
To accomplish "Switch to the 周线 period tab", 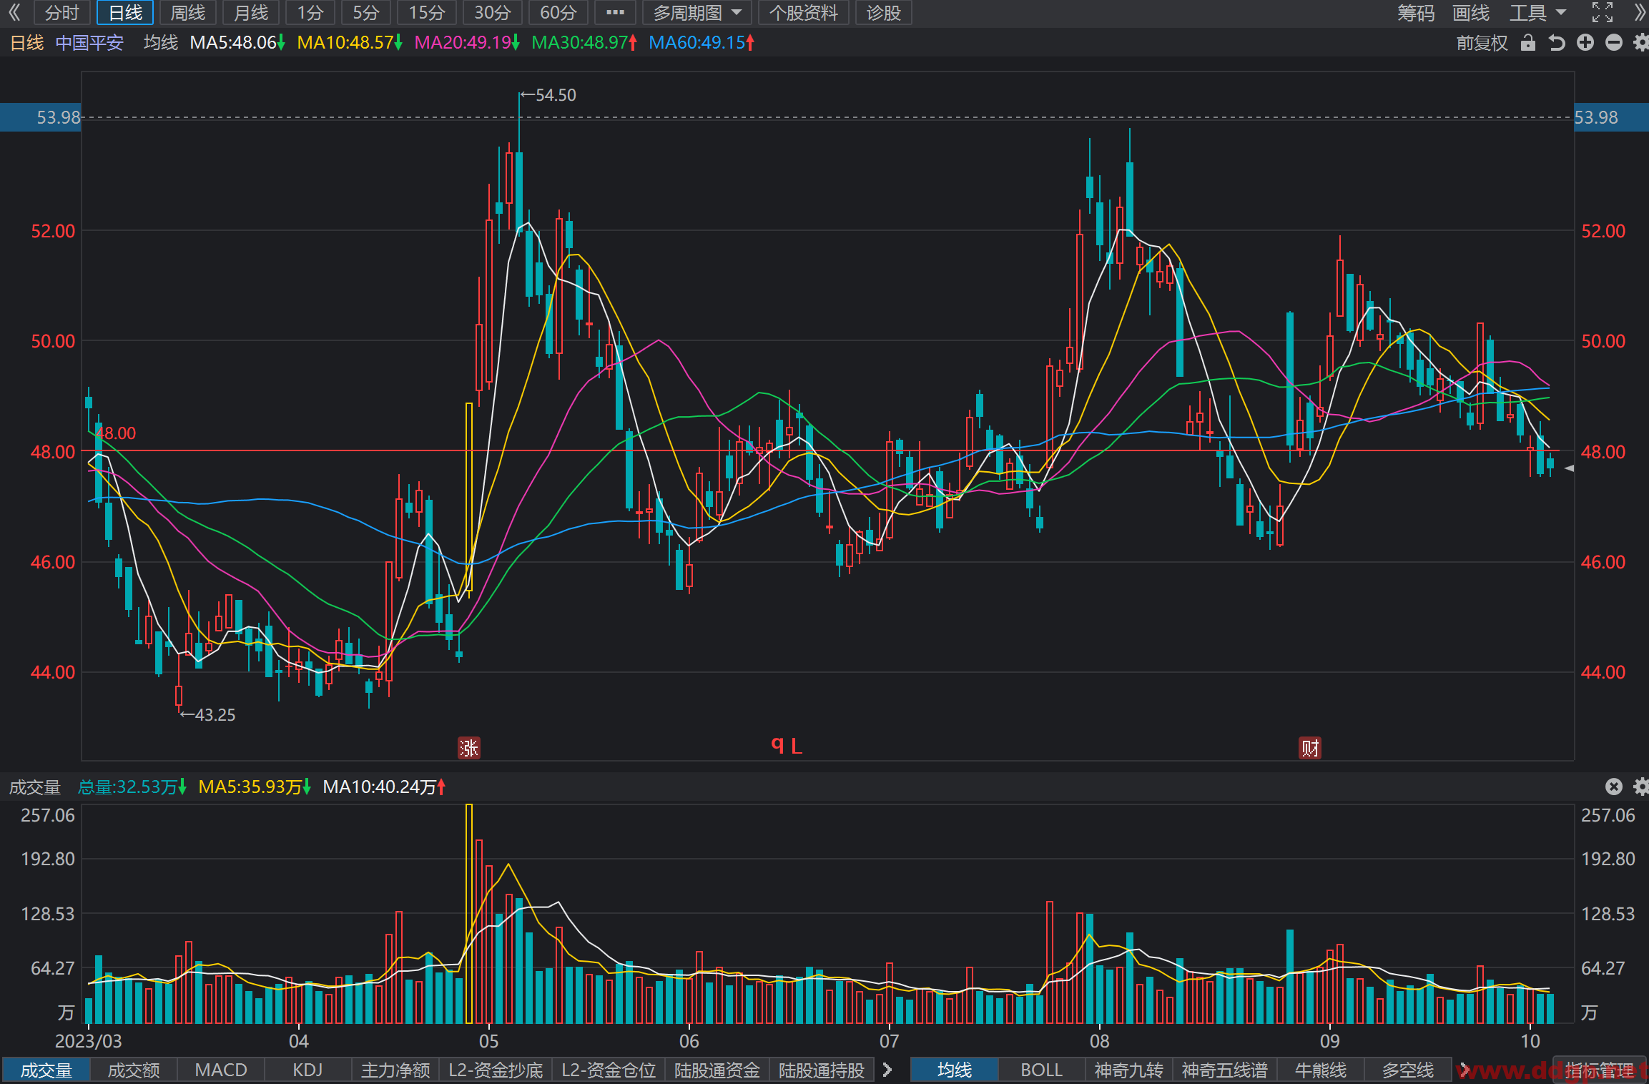I will click(187, 12).
